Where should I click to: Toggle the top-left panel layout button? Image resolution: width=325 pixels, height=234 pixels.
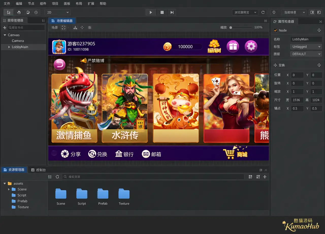point(319,12)
